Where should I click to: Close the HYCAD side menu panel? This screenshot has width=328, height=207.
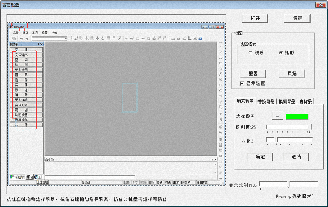(42, 44)
